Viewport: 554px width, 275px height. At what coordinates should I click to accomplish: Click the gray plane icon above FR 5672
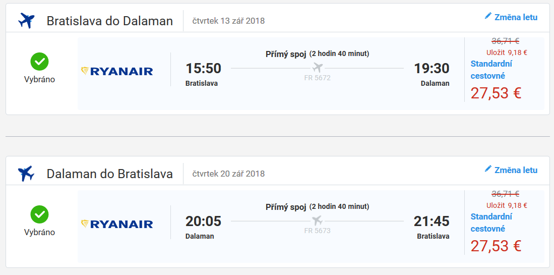tap(317, 68)
